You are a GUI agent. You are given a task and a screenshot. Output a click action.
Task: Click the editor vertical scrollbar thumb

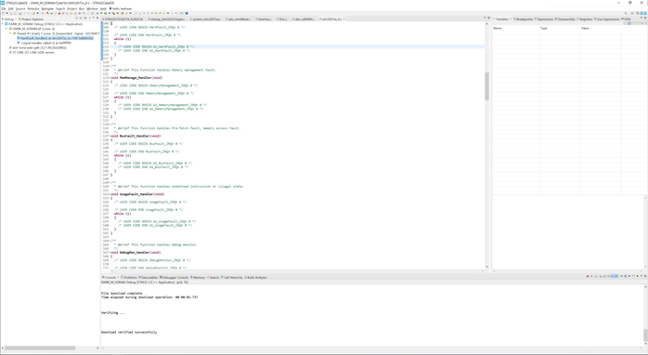pyautogui.click(x=486, y=86)
